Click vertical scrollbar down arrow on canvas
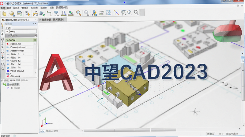This screenshot has height=137, width=245. pyautogui.click(x=243, y=125)
